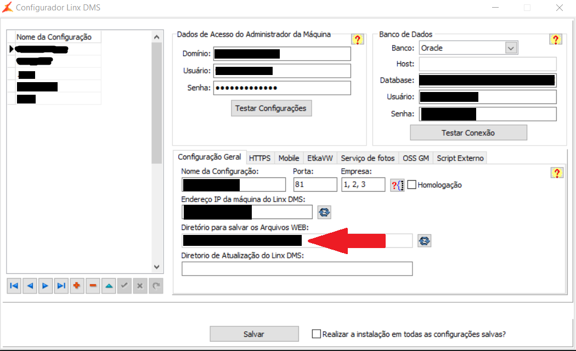This screenshot has height=351, width=576.
Task: Delete configuration with minus icon
Action: tap(93, 286)
